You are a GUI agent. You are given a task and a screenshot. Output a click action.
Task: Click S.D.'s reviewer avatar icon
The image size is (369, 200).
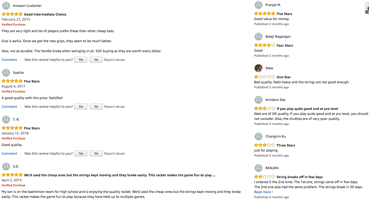6,167
